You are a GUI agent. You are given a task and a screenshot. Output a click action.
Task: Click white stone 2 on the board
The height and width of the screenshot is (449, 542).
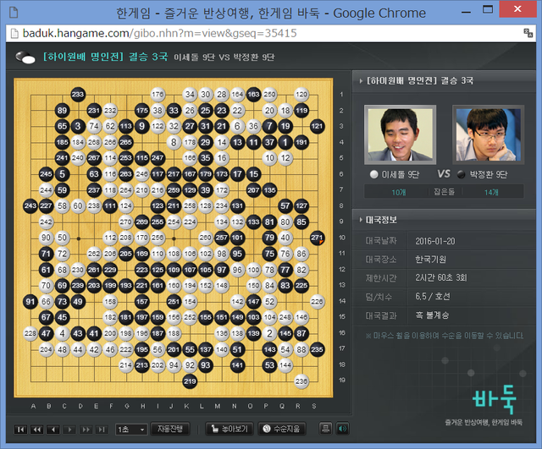tap(269, 333)
